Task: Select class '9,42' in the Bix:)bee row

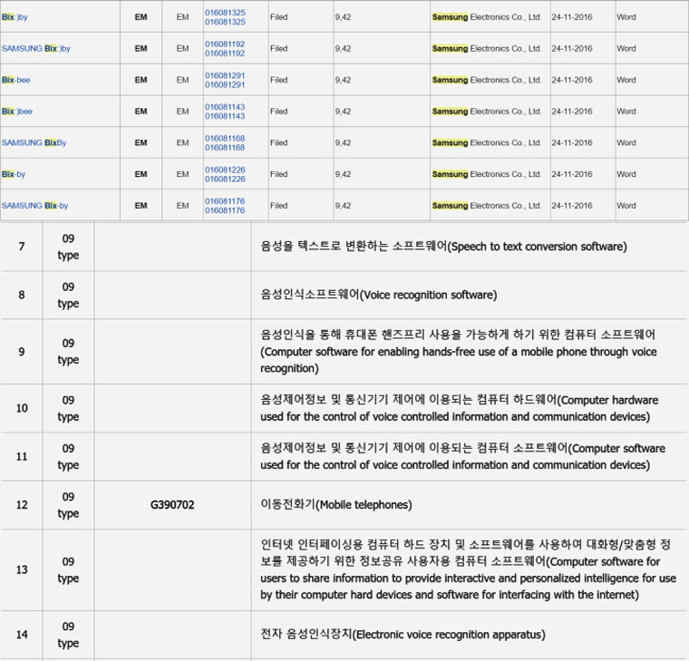Action: tap(343, 112)
